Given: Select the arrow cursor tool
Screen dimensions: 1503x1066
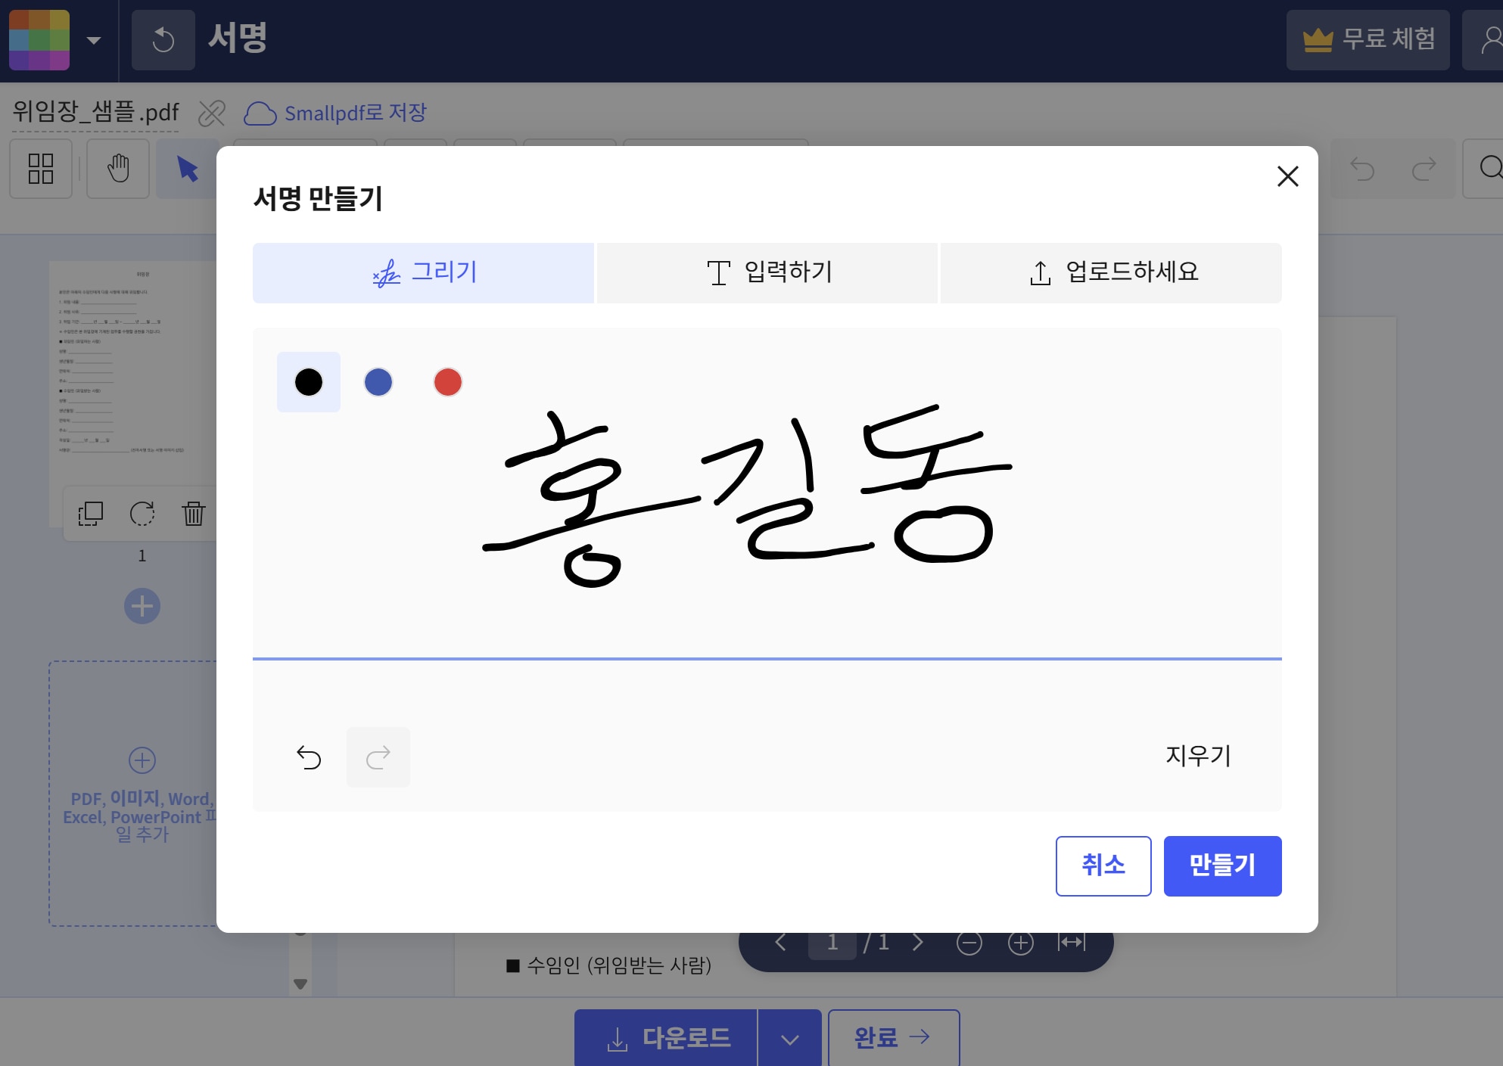Looking at the screenshot, I should [x=187, y=169].
